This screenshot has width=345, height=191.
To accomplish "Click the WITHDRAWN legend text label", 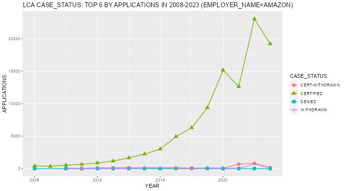I will (313, 110).
